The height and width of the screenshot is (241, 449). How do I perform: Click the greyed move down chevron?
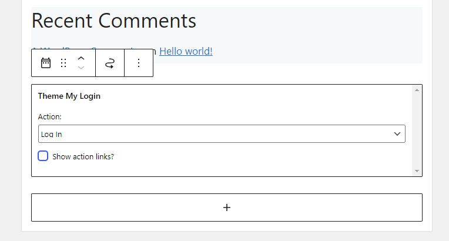[81, 68]
